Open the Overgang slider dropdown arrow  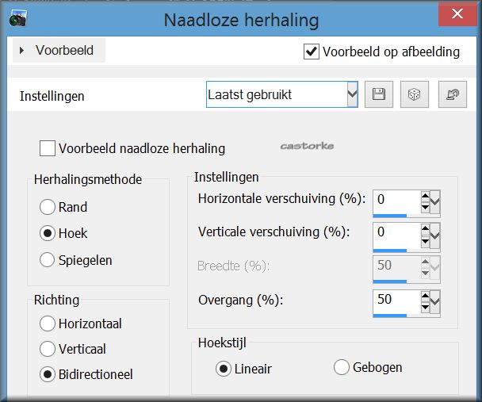(x=435, y=301)
